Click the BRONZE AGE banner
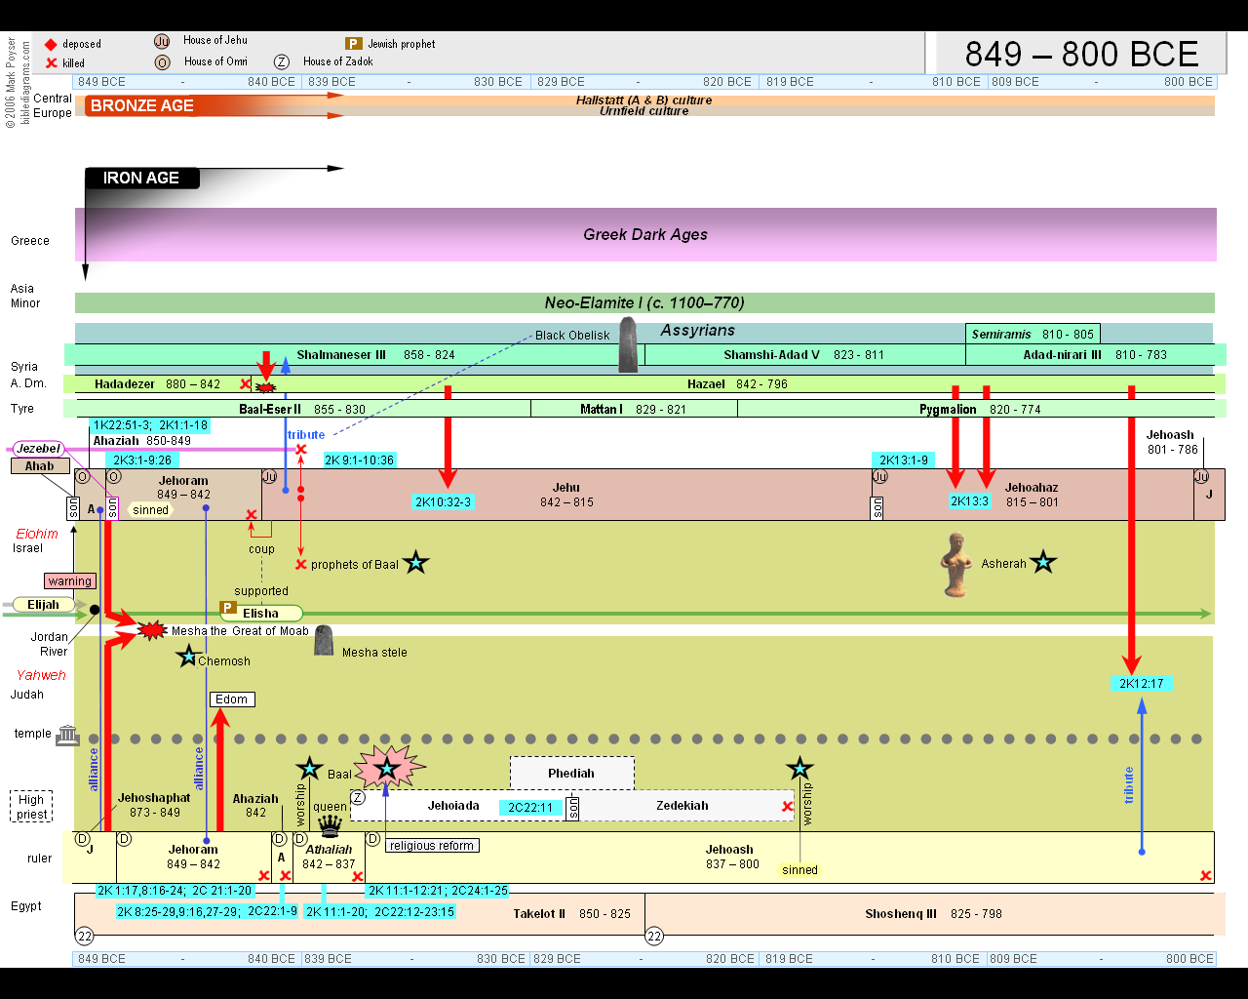1248x999 pixels. click(141, 105)
